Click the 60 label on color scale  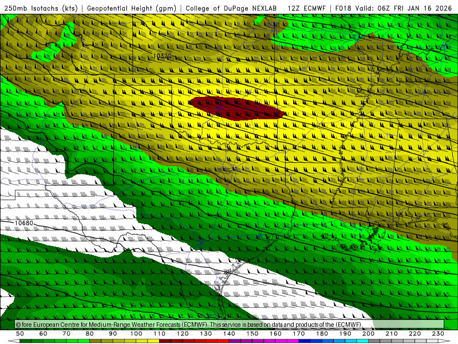(43, 334)
